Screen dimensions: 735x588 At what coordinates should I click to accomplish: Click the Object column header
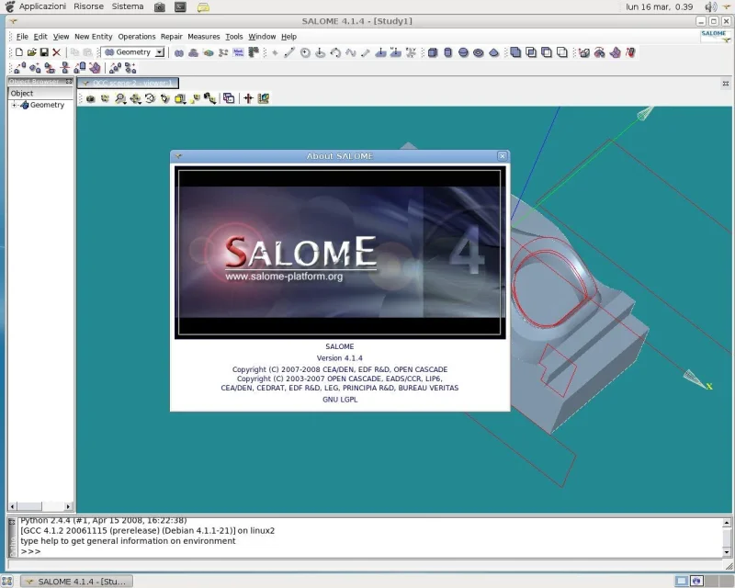pyautogui.click(x=40, y=94)
